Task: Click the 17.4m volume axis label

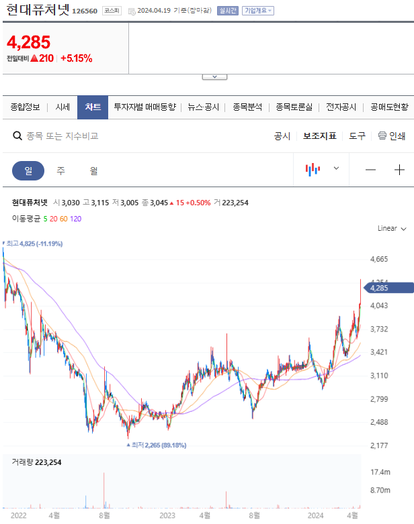Action: coord(380,472)
